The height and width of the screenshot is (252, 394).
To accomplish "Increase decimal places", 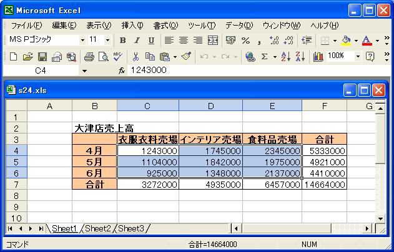I will tap(274, 41).
